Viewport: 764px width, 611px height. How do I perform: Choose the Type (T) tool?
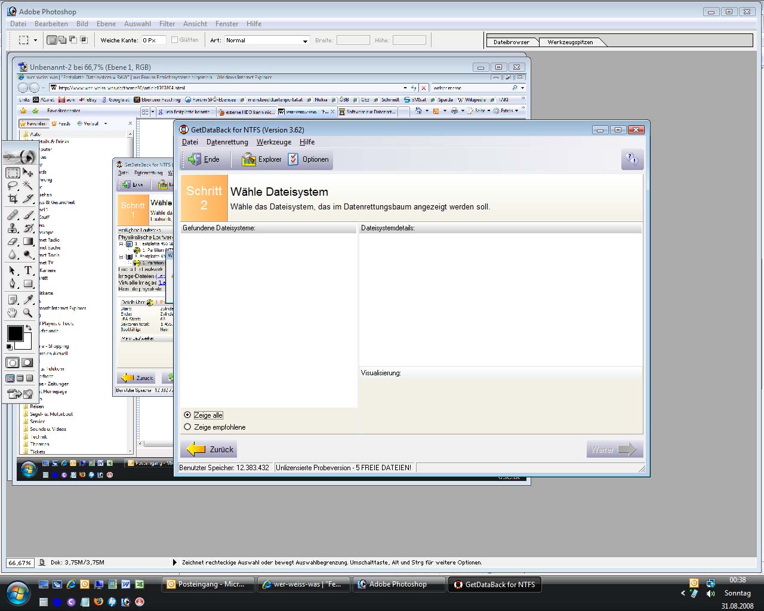click(28, 270)
